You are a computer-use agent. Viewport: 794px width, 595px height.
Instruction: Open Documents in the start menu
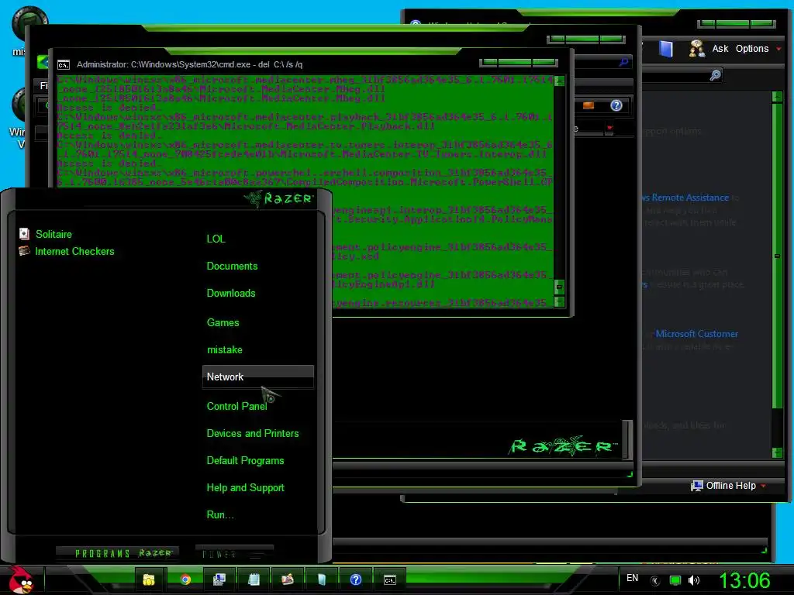click(232, 267)
